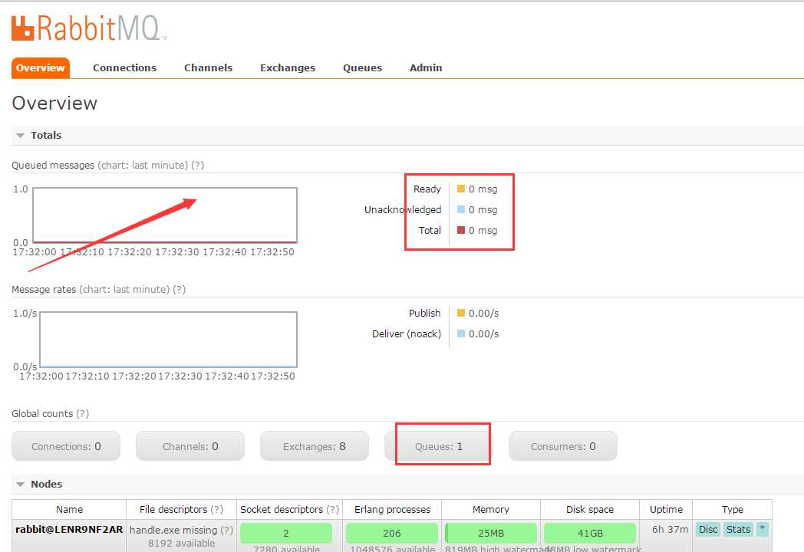
Task: Click the Message rates chart area
Action: tap(168, 340)
